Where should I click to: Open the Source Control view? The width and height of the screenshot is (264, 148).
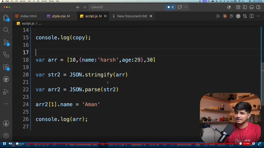point(6,43)
